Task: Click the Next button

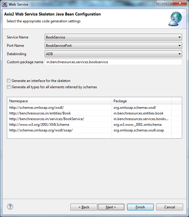Action: 111,207
